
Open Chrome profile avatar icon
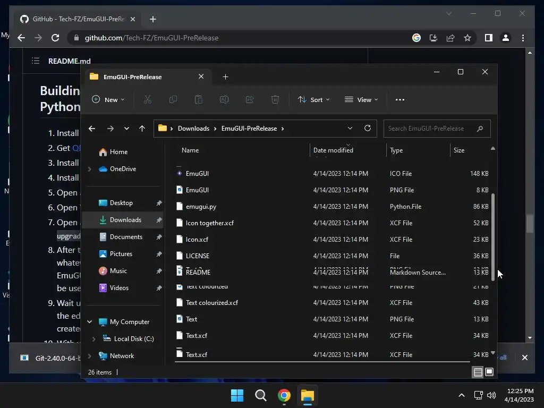pyautogui.click(x=506, y=38)
